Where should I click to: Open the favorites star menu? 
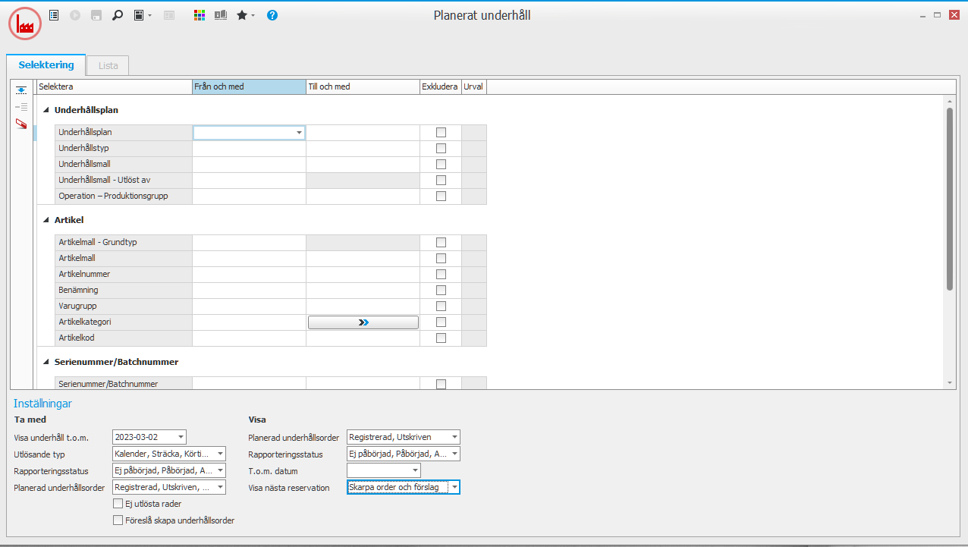tap(245, 14)
